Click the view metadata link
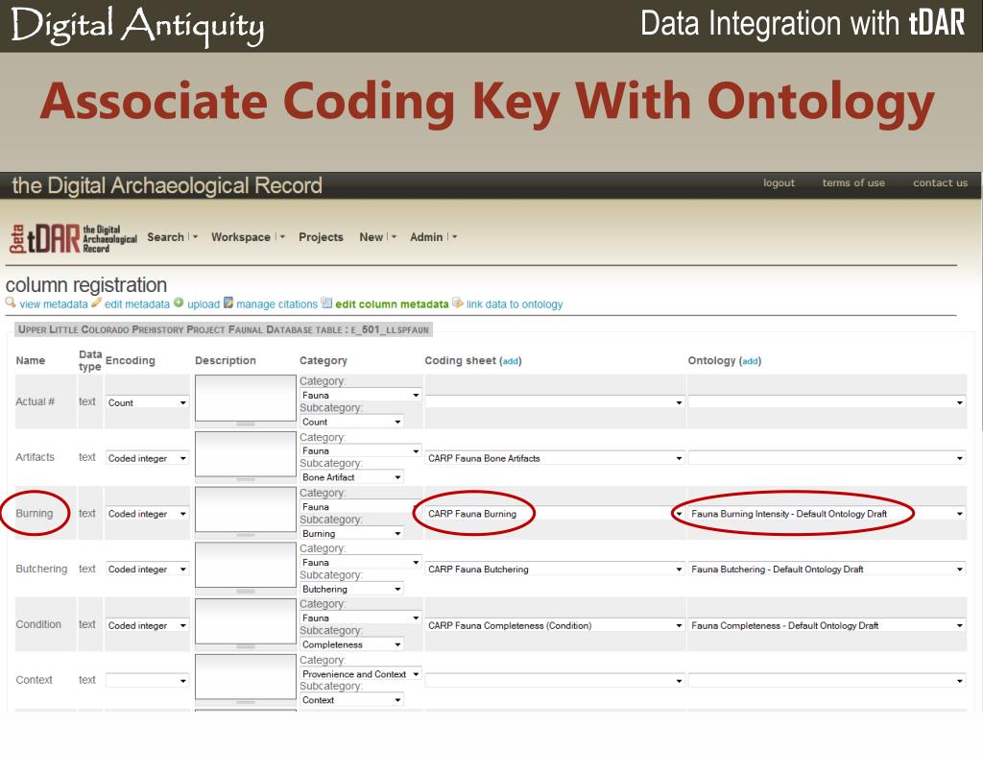 coord(54,304)
